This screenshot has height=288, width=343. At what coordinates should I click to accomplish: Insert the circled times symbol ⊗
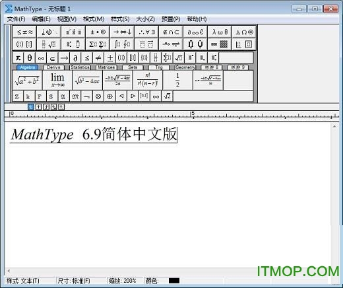coord(98,96)
